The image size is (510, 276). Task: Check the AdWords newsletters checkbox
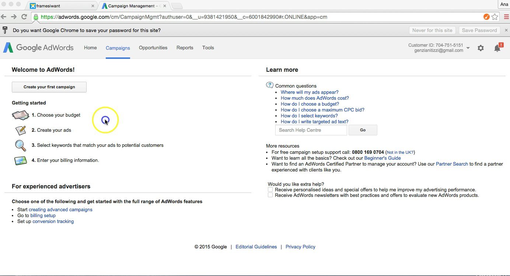click(270, 195)
